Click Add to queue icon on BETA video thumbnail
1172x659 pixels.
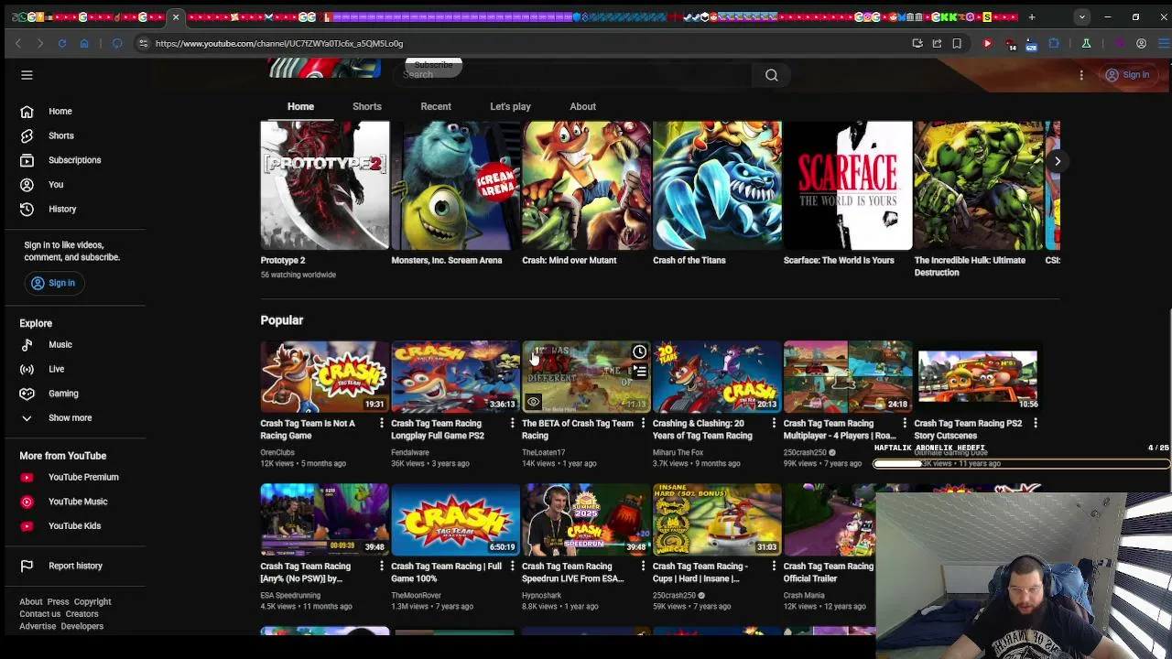[x=639, y=372]
